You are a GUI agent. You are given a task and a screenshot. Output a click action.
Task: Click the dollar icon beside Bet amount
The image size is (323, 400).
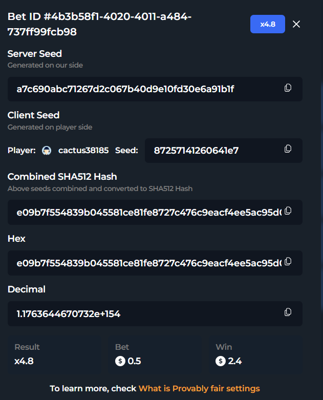pyautogui.click(x=120, y=361)
